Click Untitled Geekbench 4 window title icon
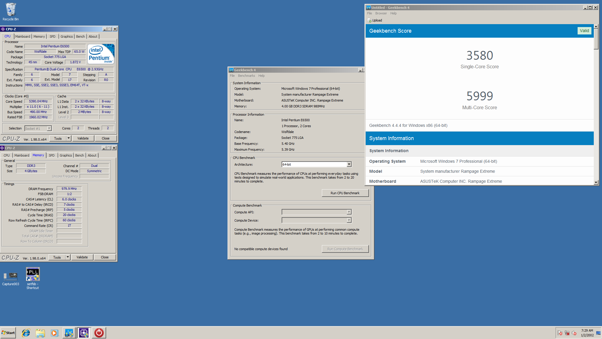The image size is (602, 339). coord(368,8)
